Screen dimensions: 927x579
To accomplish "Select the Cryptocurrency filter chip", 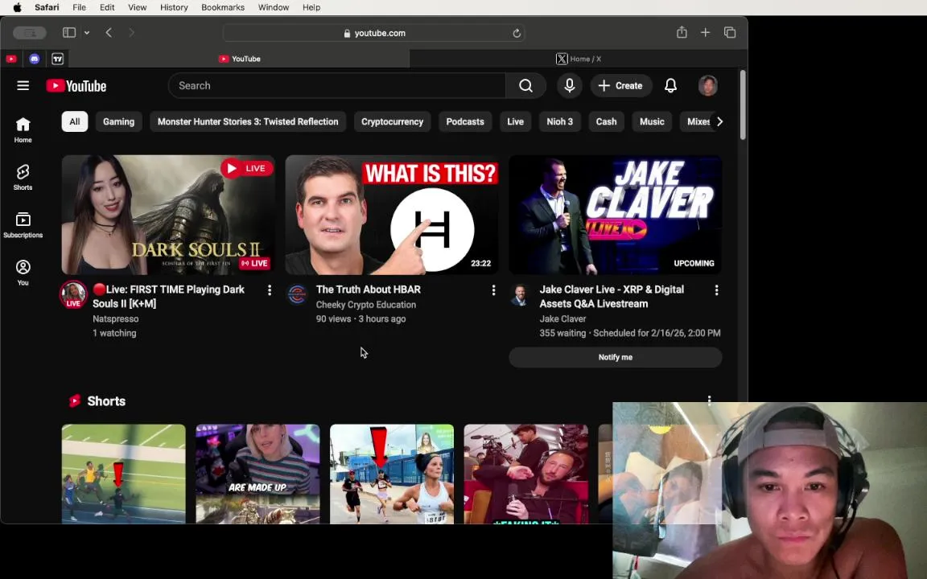I will (392, 121).
